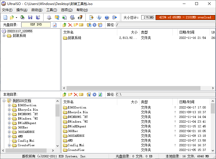Image resolution: width=216 pixels, height=159 pixels.
Task: Sort disc file list by 文件名 column header
Action: pos(89,32)
